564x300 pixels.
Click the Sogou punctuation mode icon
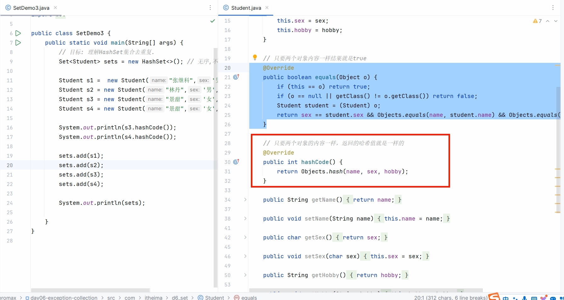tap(515, 298)
